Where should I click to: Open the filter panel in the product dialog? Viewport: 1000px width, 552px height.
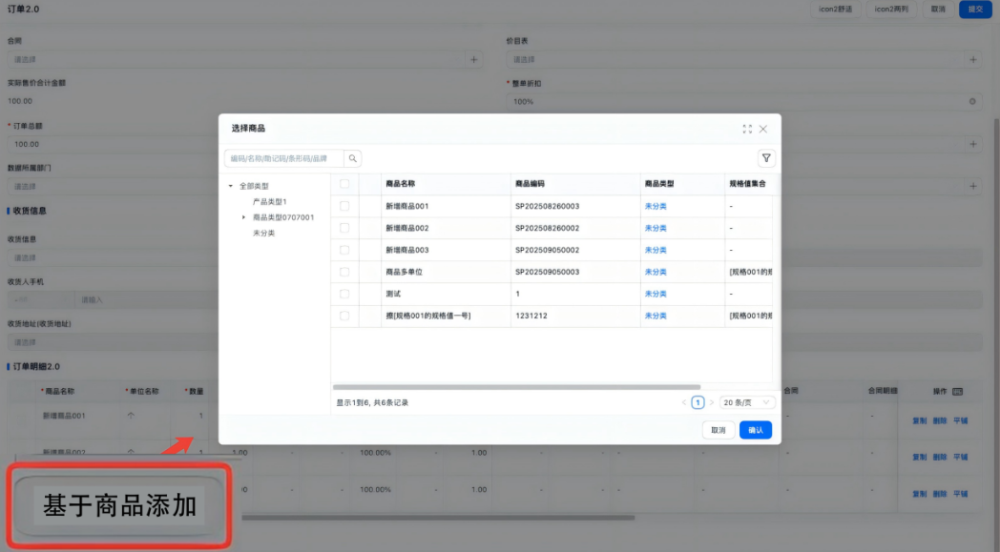pos(766,157)
